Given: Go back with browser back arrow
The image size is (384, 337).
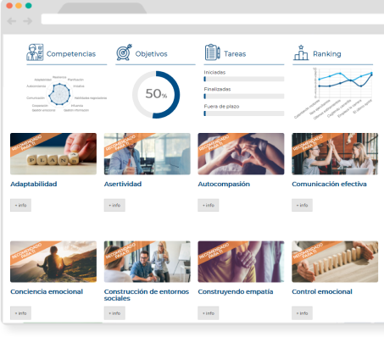Looking at the screenshot, I should 11,21.
